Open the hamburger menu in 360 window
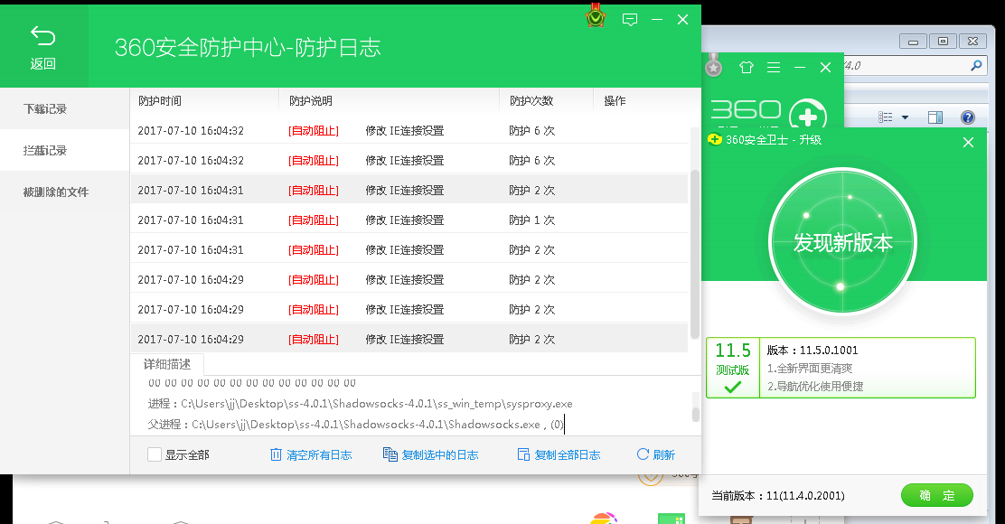 click(774, 67)
